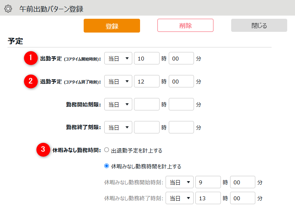Click the 出勤予定 hour field showing 10
This screenshot has width=295, height=213.
point(146,58)
